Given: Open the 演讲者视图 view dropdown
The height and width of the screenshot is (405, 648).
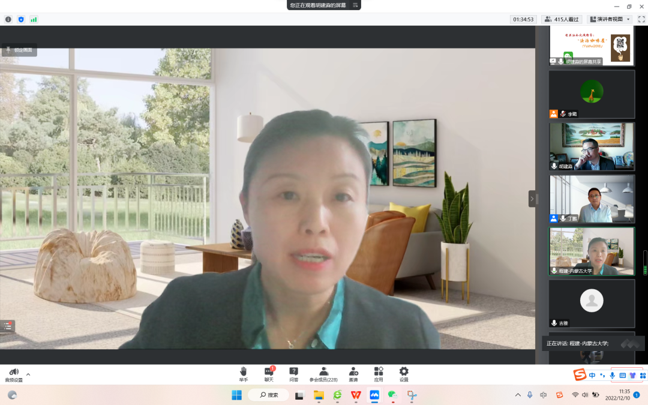Looking at the screenshot, I should tap(610, 19).
